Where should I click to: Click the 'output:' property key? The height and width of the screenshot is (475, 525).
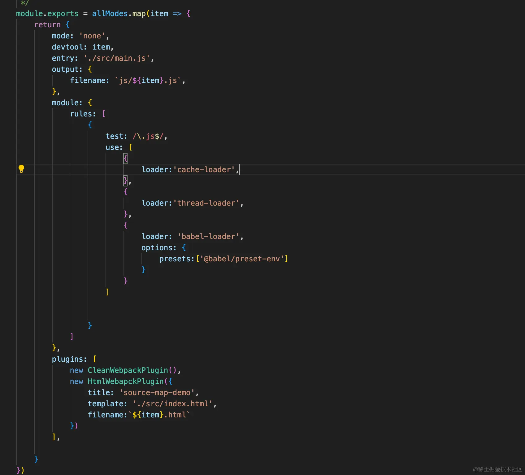tap(67, 69)
